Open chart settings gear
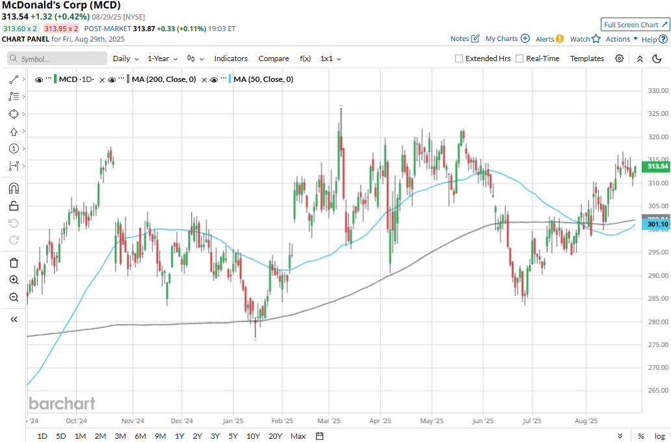Screen dimensions: 671x442 pyautogui.click(x=619, y=58)
